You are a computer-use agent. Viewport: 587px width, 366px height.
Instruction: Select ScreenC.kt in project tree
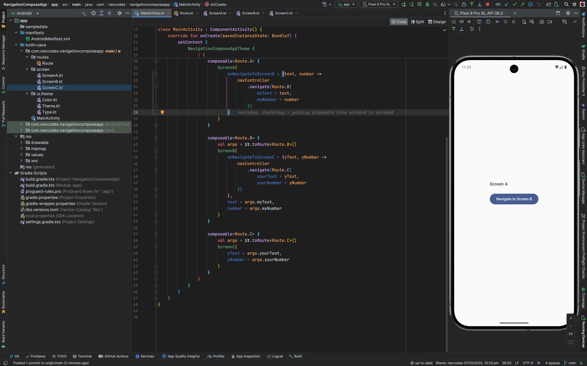[x=52, y=87]
